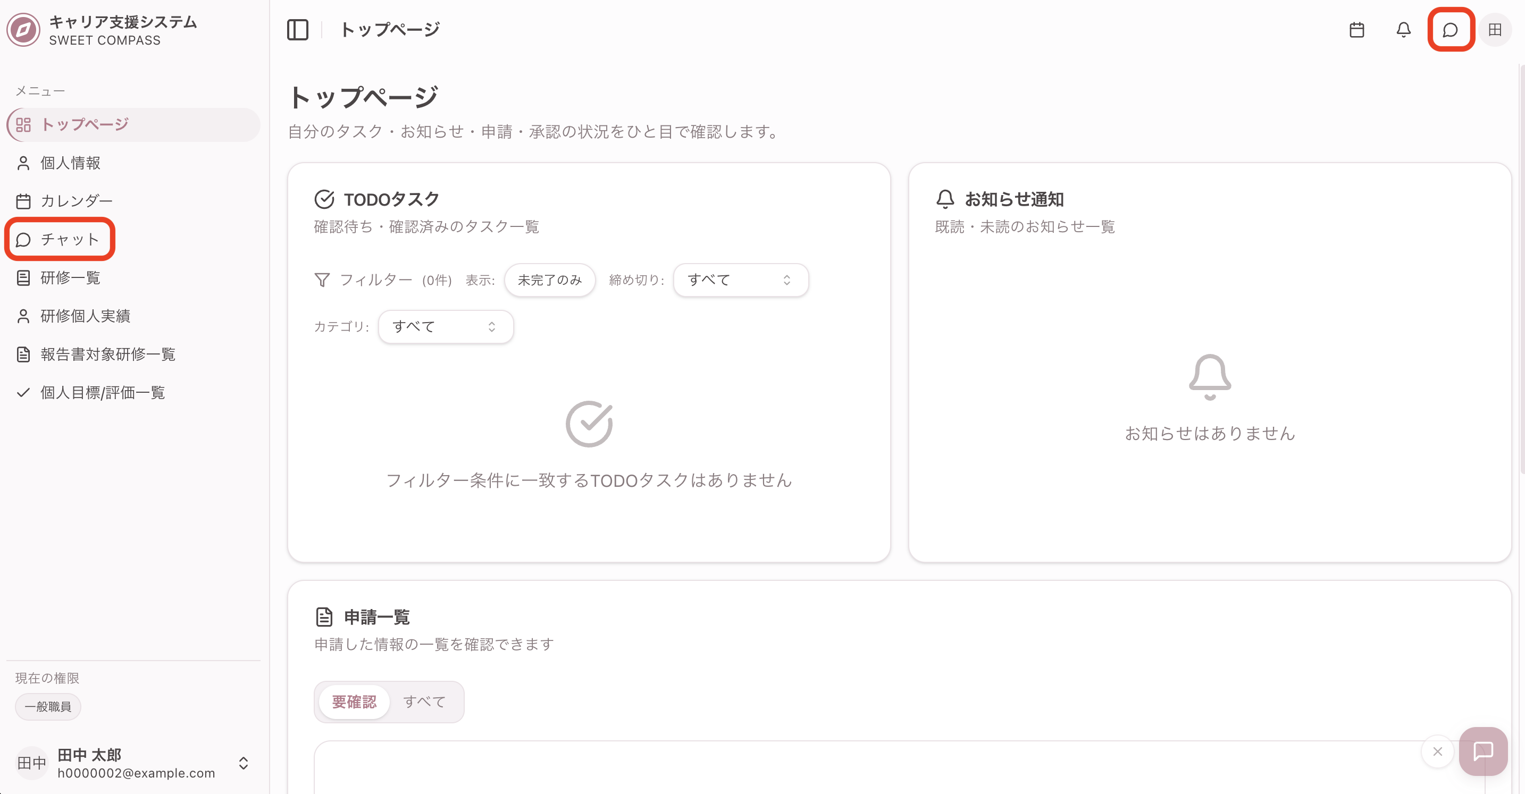Open 報告書対象研修一覧 in sidebar menu
This screenshot has width=1525, height=794.
[133, 354]
